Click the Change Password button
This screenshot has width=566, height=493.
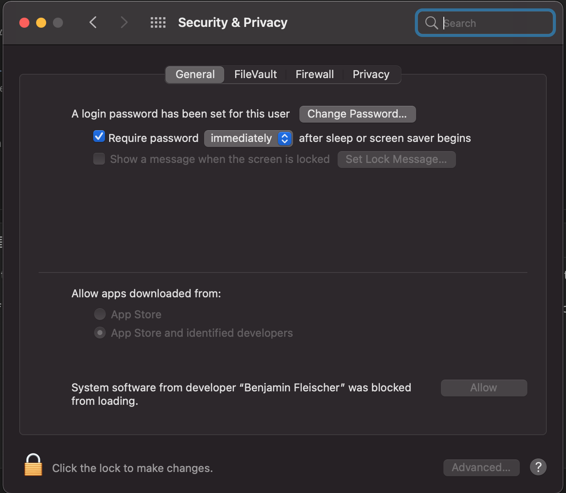tap(357, 114)
